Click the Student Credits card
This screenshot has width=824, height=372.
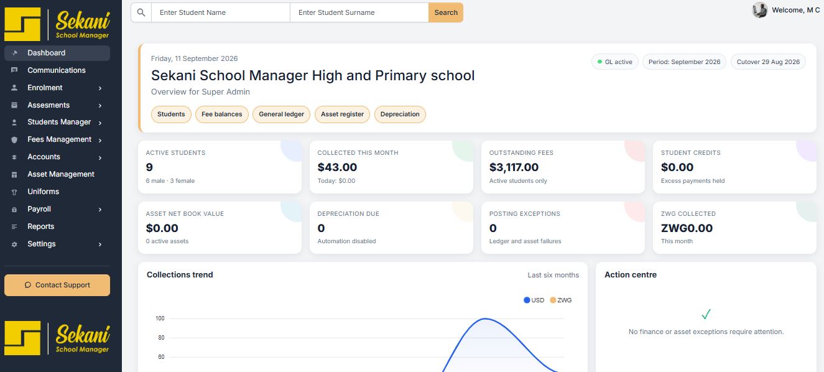734,167
